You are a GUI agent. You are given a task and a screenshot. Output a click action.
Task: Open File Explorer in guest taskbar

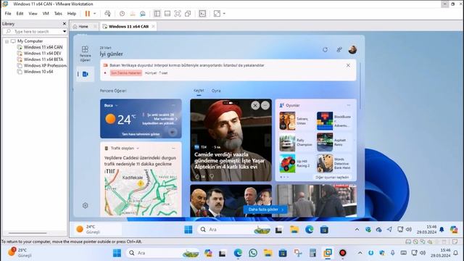point(294,229)
